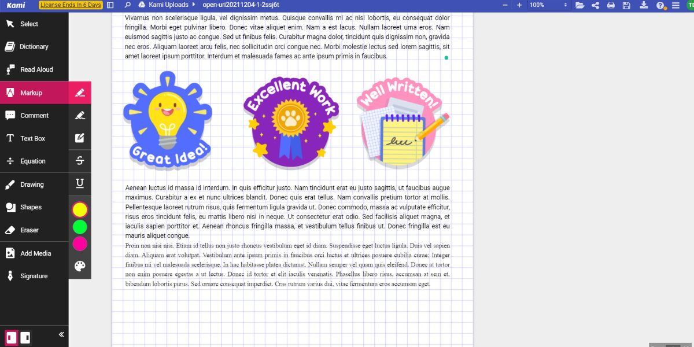Select the Text Box tool
The width and height of the screenshot is (694, 347).
[x=34, y=138]
